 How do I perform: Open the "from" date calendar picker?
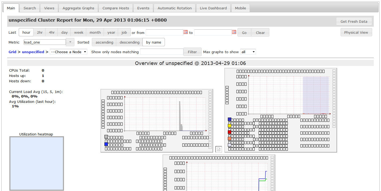tap(186, 32)
